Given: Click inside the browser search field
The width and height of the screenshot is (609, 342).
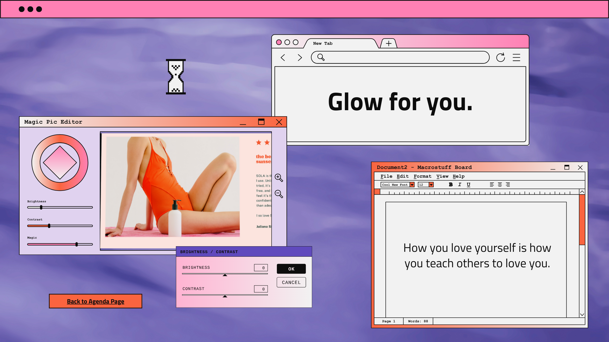Looking at the screenshot, I should (x=406, y=58).
